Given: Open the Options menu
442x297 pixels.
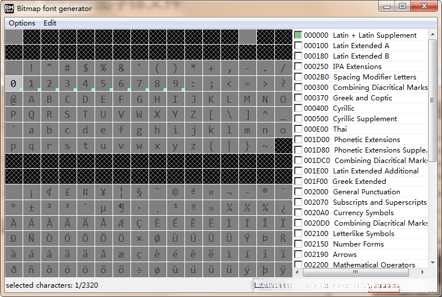Looking at the screenshot, I should (22, 23).
